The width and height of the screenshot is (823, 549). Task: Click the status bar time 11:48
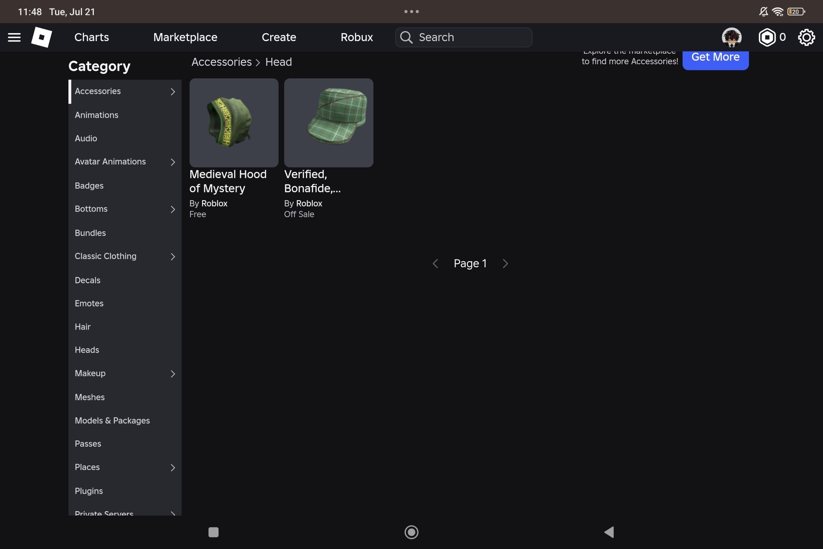(x=30, y=12)
